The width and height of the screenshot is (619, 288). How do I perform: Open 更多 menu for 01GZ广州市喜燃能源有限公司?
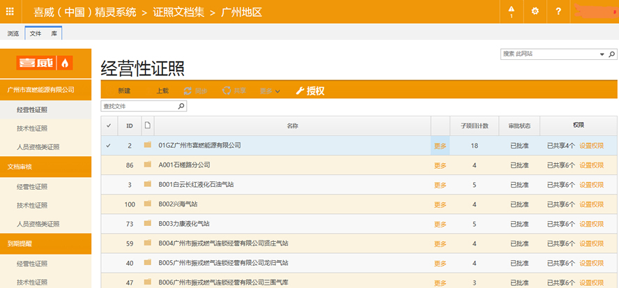point(440,146)
